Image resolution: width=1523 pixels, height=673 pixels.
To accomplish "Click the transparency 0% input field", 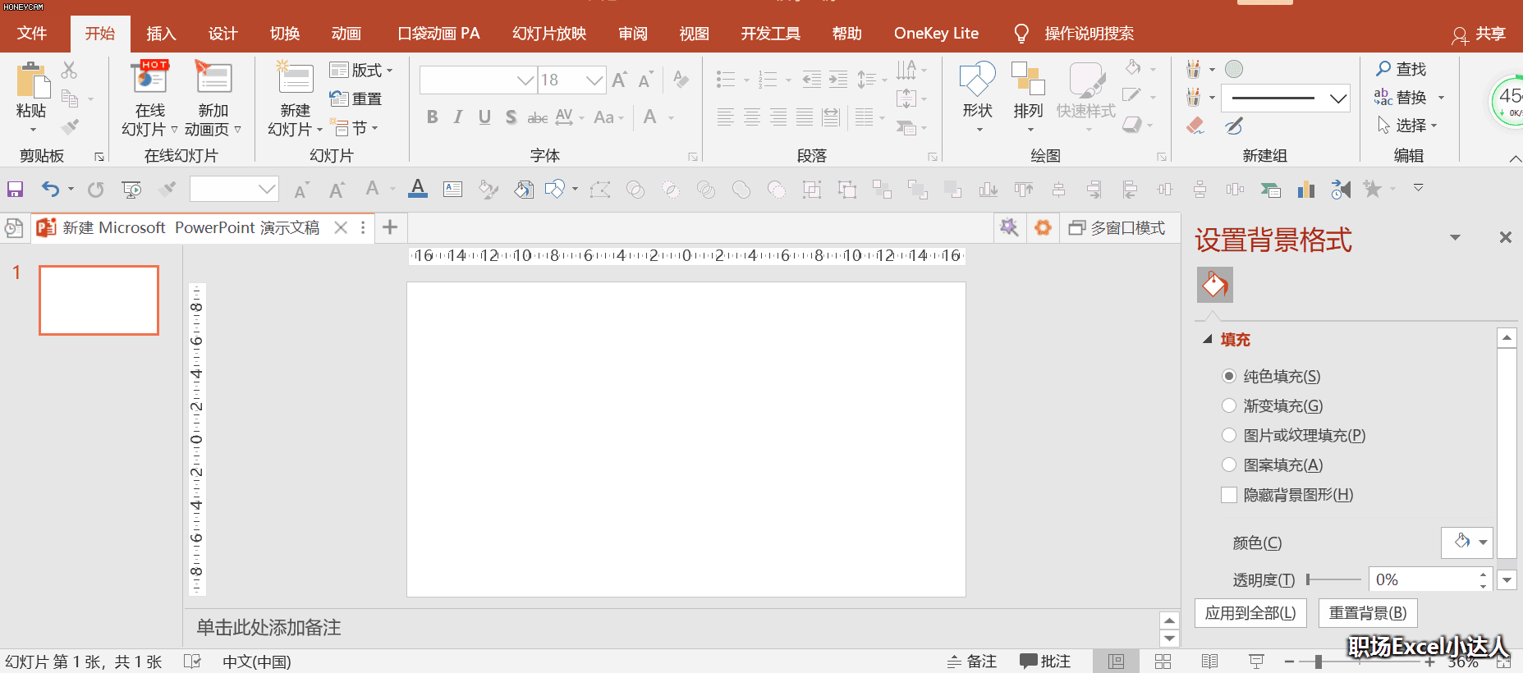I will pyautogui.click(x=1422, y=579).
